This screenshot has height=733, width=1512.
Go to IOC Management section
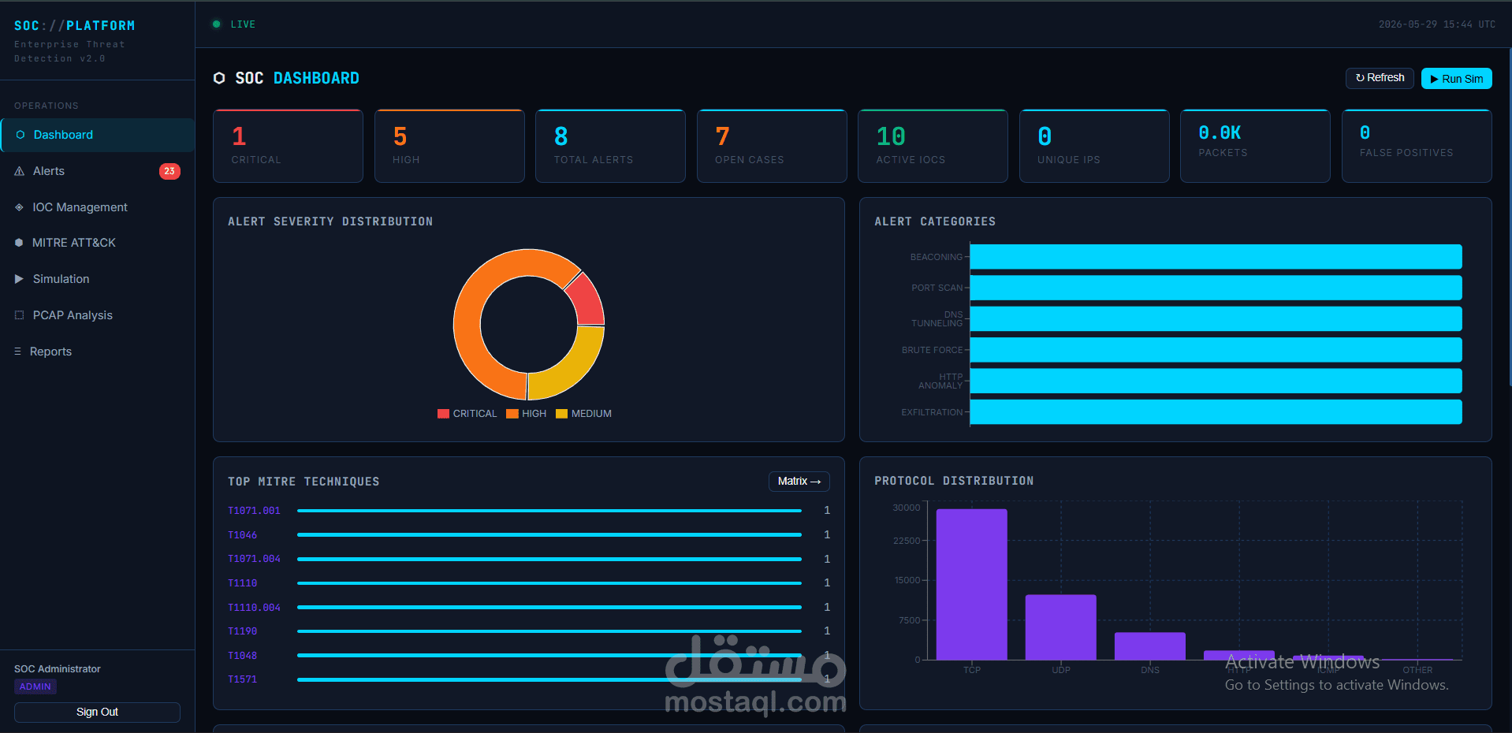tap(98, 207)
